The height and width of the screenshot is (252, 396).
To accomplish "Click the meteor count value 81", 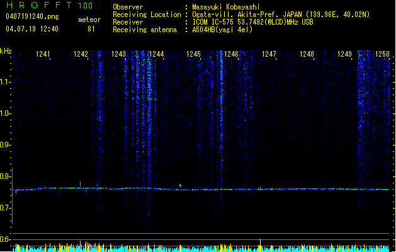I will (91, 29).
